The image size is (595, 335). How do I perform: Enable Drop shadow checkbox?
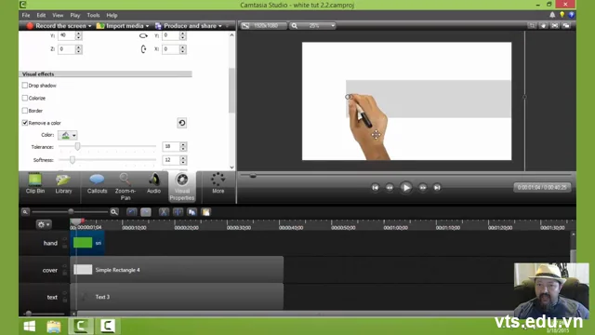pos(25,86)
